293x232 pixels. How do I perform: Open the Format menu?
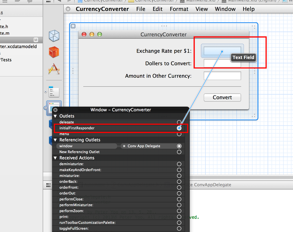(179, 9)
